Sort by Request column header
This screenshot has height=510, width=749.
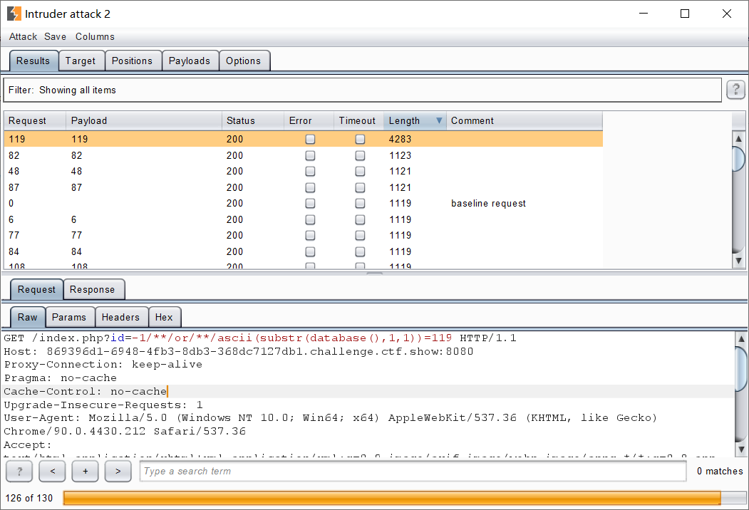[34, 120]
